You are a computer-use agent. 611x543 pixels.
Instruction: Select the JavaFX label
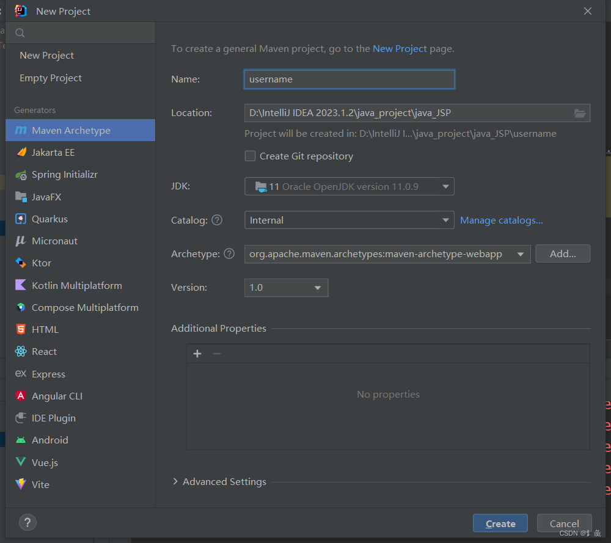tap(46, 197)
